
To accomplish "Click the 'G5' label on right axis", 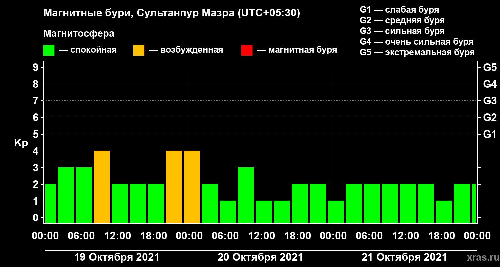I will 490,68.
